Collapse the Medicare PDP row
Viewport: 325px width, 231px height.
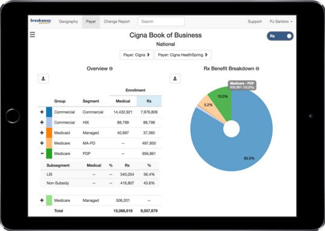(42, 153)
